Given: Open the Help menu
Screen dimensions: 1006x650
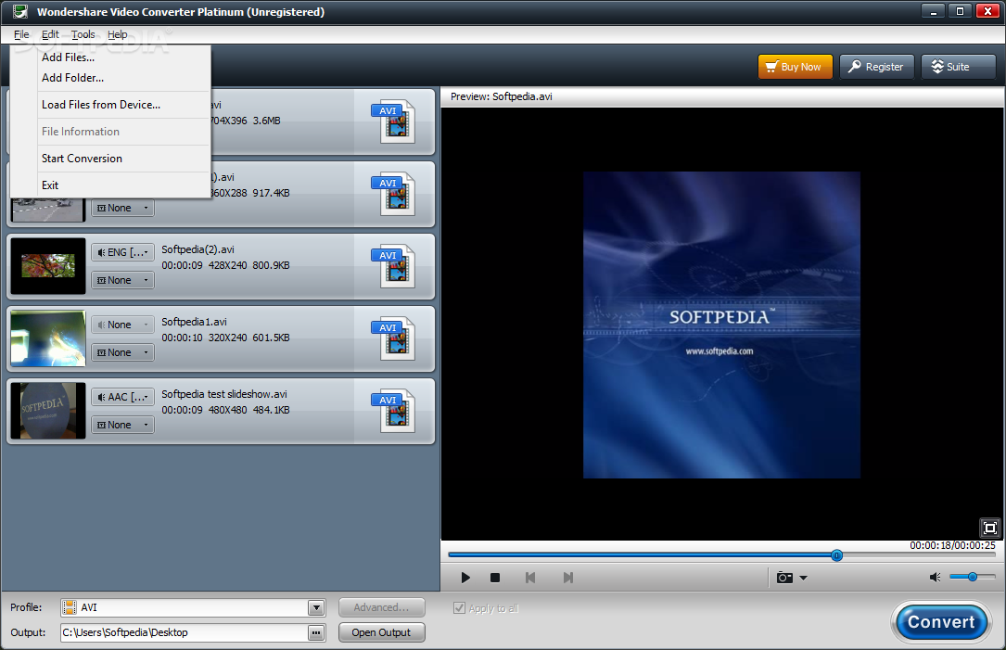Looking at the screenshot, I should pos(118,34).
